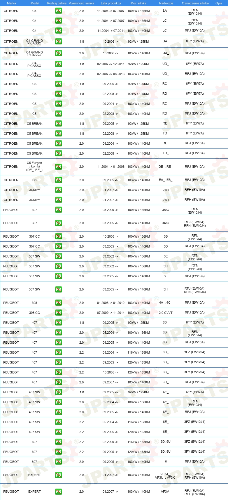
Task: Select the body code 'LA_'
Action: tap(166, 11)
